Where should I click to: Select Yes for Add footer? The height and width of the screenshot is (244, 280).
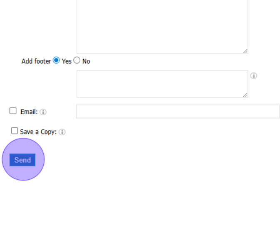[x=56, y=60]
